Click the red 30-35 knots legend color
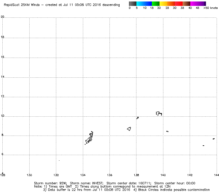This screenshot has height=192, width=219. [179, 4]
